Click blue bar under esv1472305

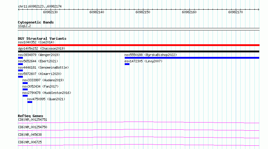(x=127, y=64)
